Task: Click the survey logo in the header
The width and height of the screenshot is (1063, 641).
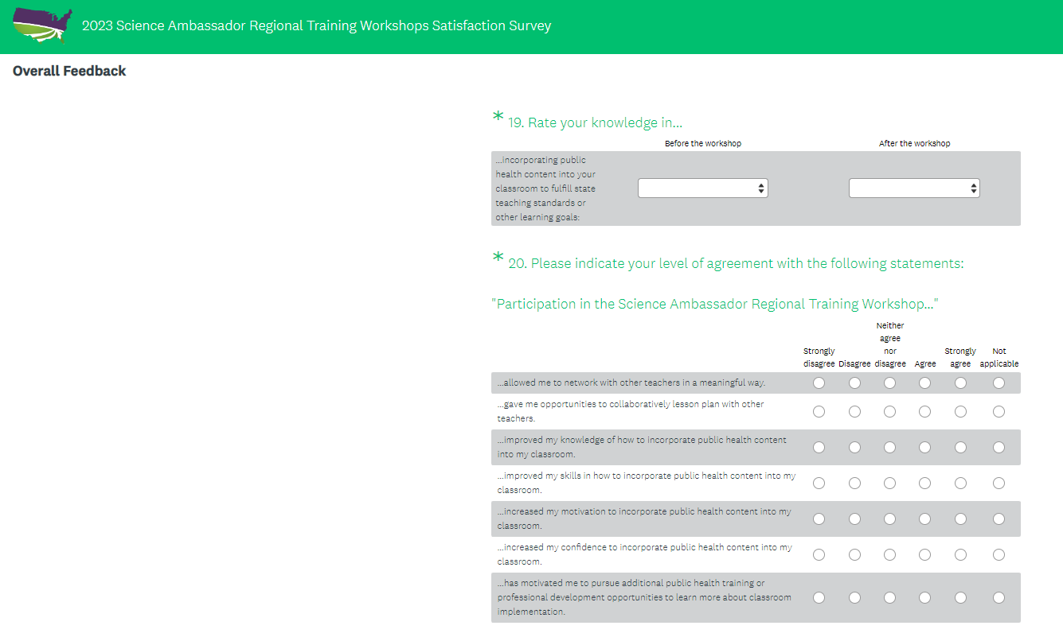Action: (x=43, y=26)
